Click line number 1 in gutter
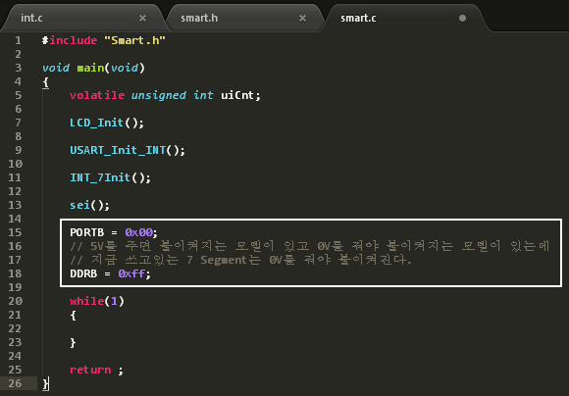The width and height of the screenshot is (569, 396). (18, 40)
